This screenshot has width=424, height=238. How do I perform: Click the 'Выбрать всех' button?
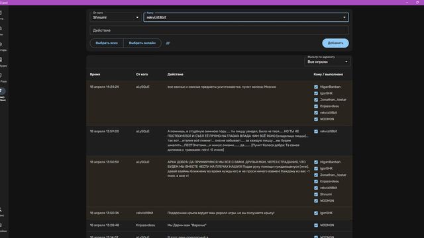pyautogui.click(x=107, y=43)
